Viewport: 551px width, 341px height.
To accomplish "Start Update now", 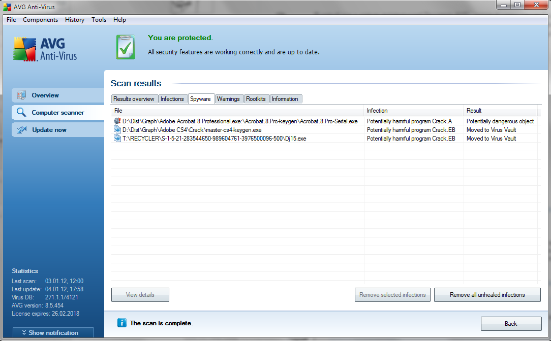I will [58, 130].
